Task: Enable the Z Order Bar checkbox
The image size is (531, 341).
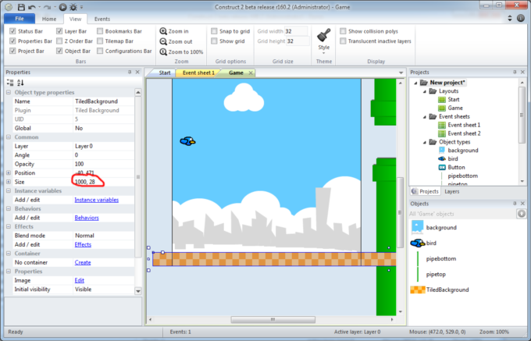Action: tap(59, 41)
